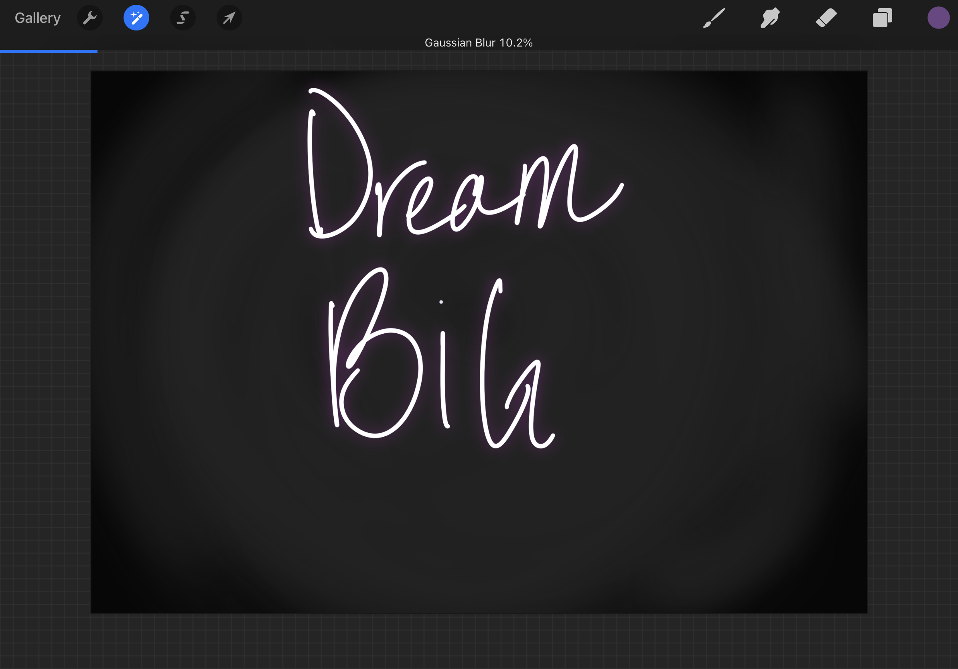Open the Adjustments magic wand menu
958x669 pixels.
136,18
